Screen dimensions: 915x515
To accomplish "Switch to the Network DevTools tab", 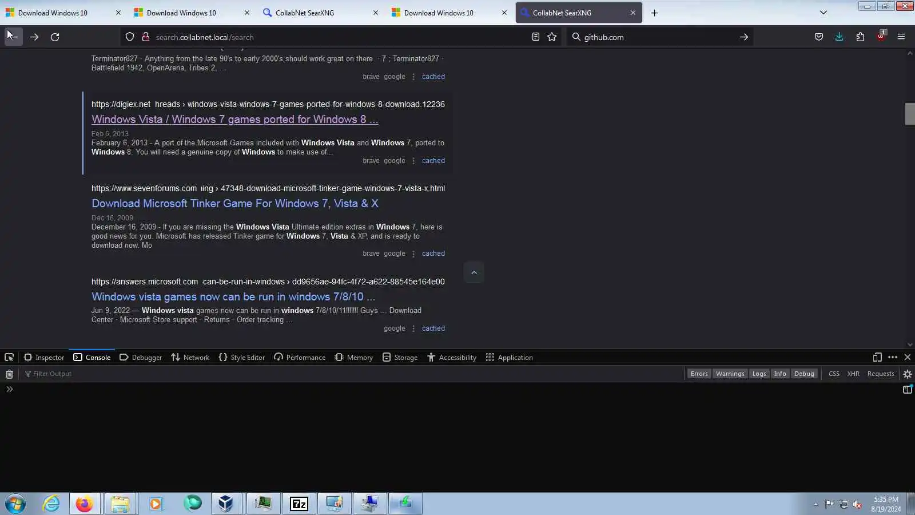I will tap(190, 358).
